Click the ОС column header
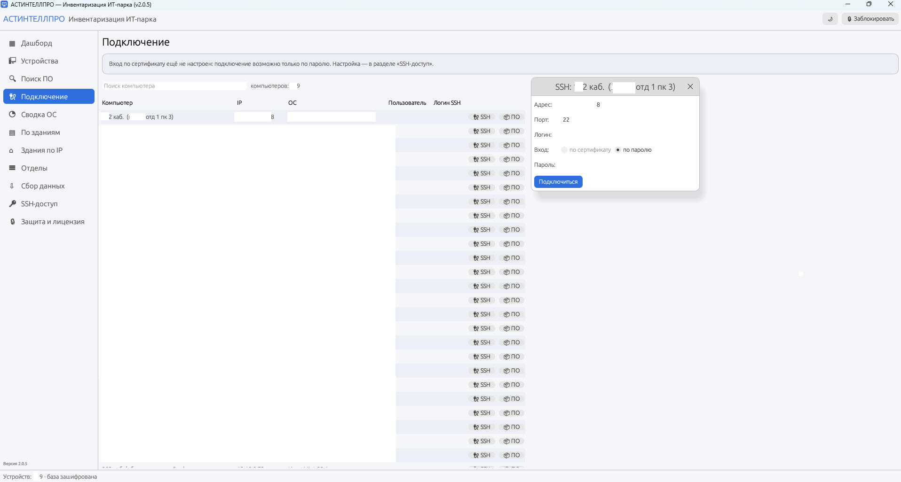 pyautogui.click(x=292, y=103)
